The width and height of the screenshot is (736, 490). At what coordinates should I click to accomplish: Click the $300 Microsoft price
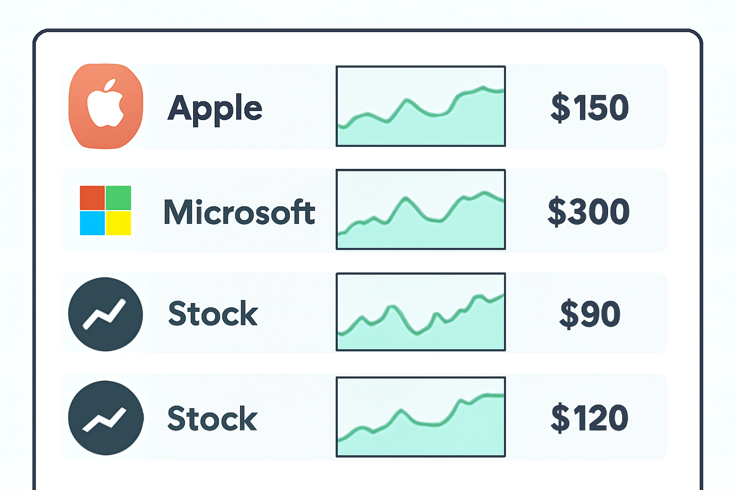point(589,212)
